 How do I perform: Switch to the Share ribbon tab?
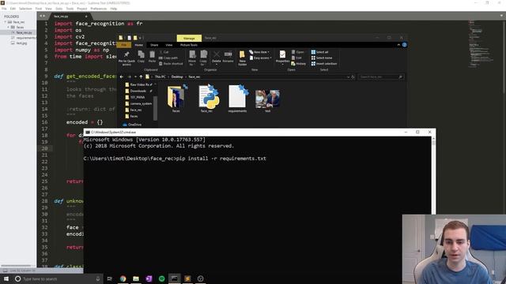click(154, 45)
